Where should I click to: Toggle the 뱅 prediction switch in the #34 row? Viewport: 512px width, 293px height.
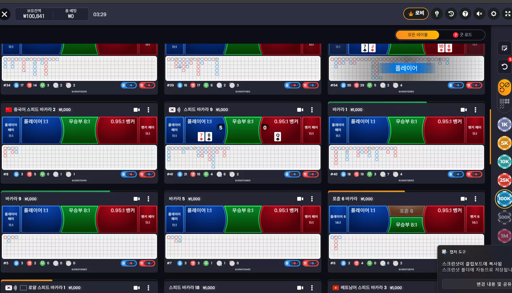(x=147, y=85)
